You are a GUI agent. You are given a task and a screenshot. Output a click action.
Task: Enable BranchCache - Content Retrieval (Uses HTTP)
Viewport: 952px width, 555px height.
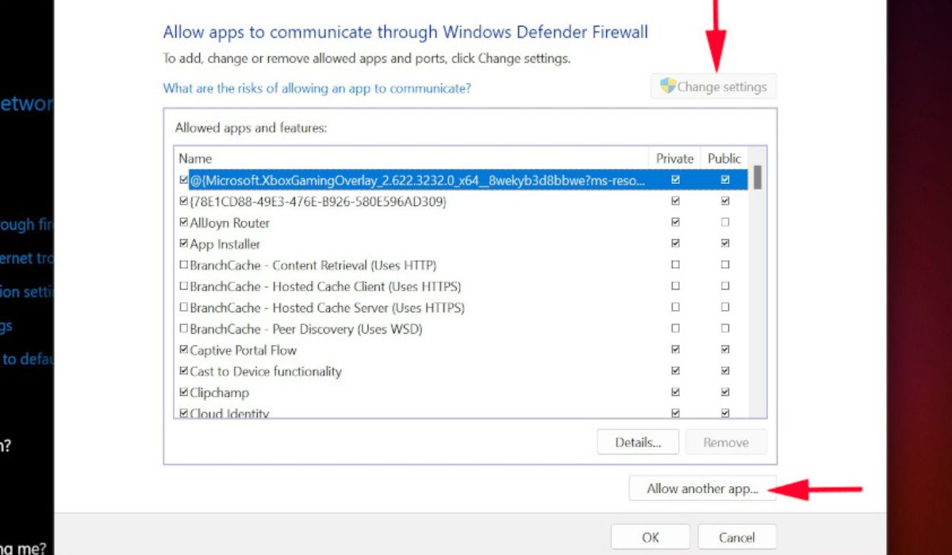(x=185, y=264)
